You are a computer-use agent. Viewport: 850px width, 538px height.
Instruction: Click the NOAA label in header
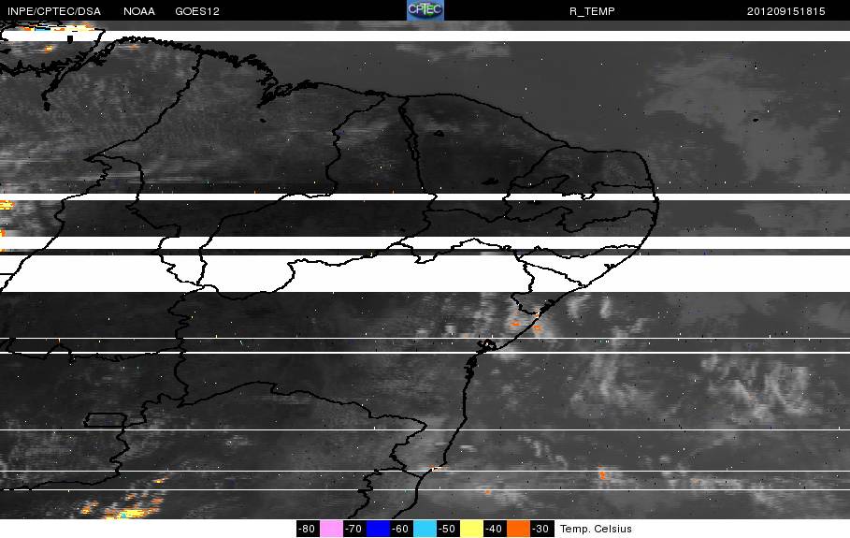tap(139, 11)
